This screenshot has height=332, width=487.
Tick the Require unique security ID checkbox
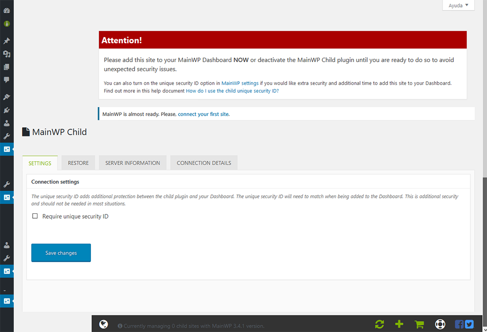click(x=35, y=216)
